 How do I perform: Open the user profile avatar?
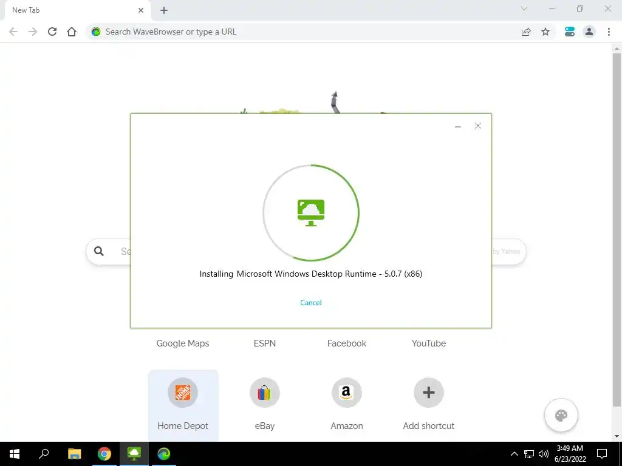589,32
